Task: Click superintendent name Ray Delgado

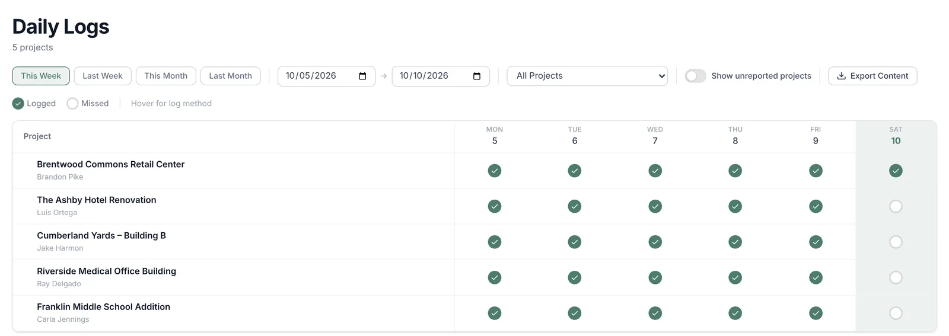Action: (x=59, y=283)
